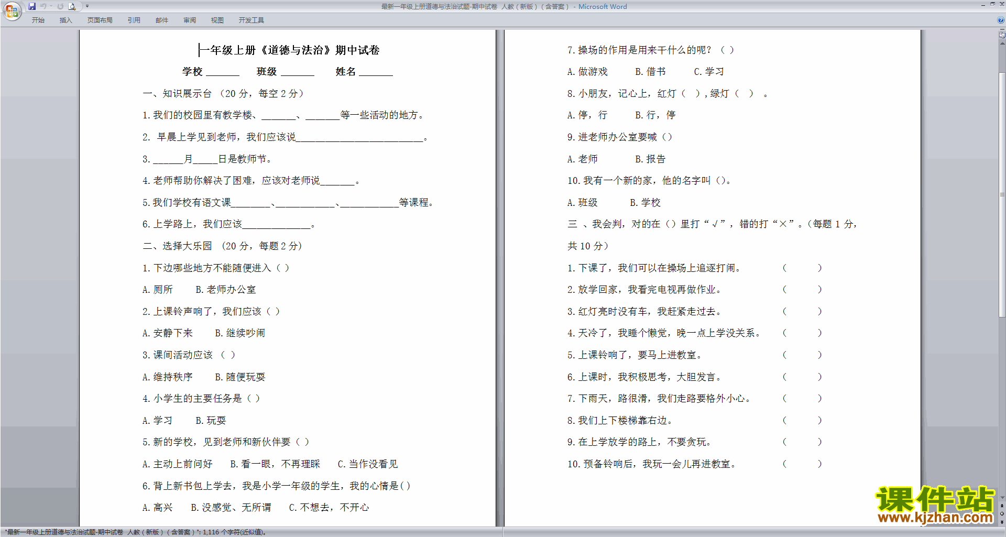Click heading 一、知识展示台
Viewport: 1006px width, 537px height.
coord(177,93)
